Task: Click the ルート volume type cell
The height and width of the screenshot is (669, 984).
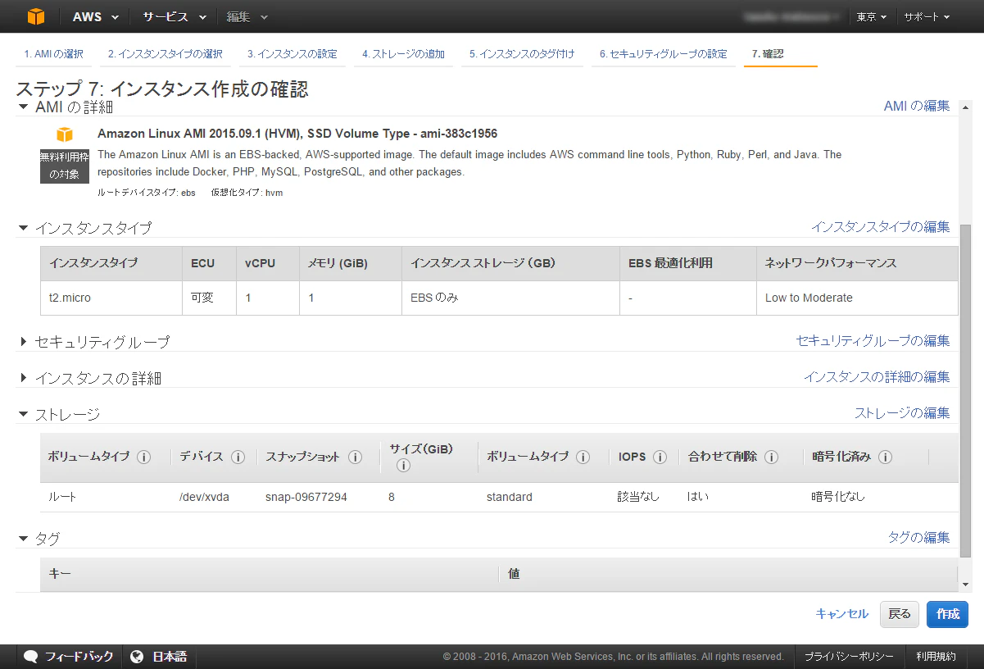Action: pos(62,498)
